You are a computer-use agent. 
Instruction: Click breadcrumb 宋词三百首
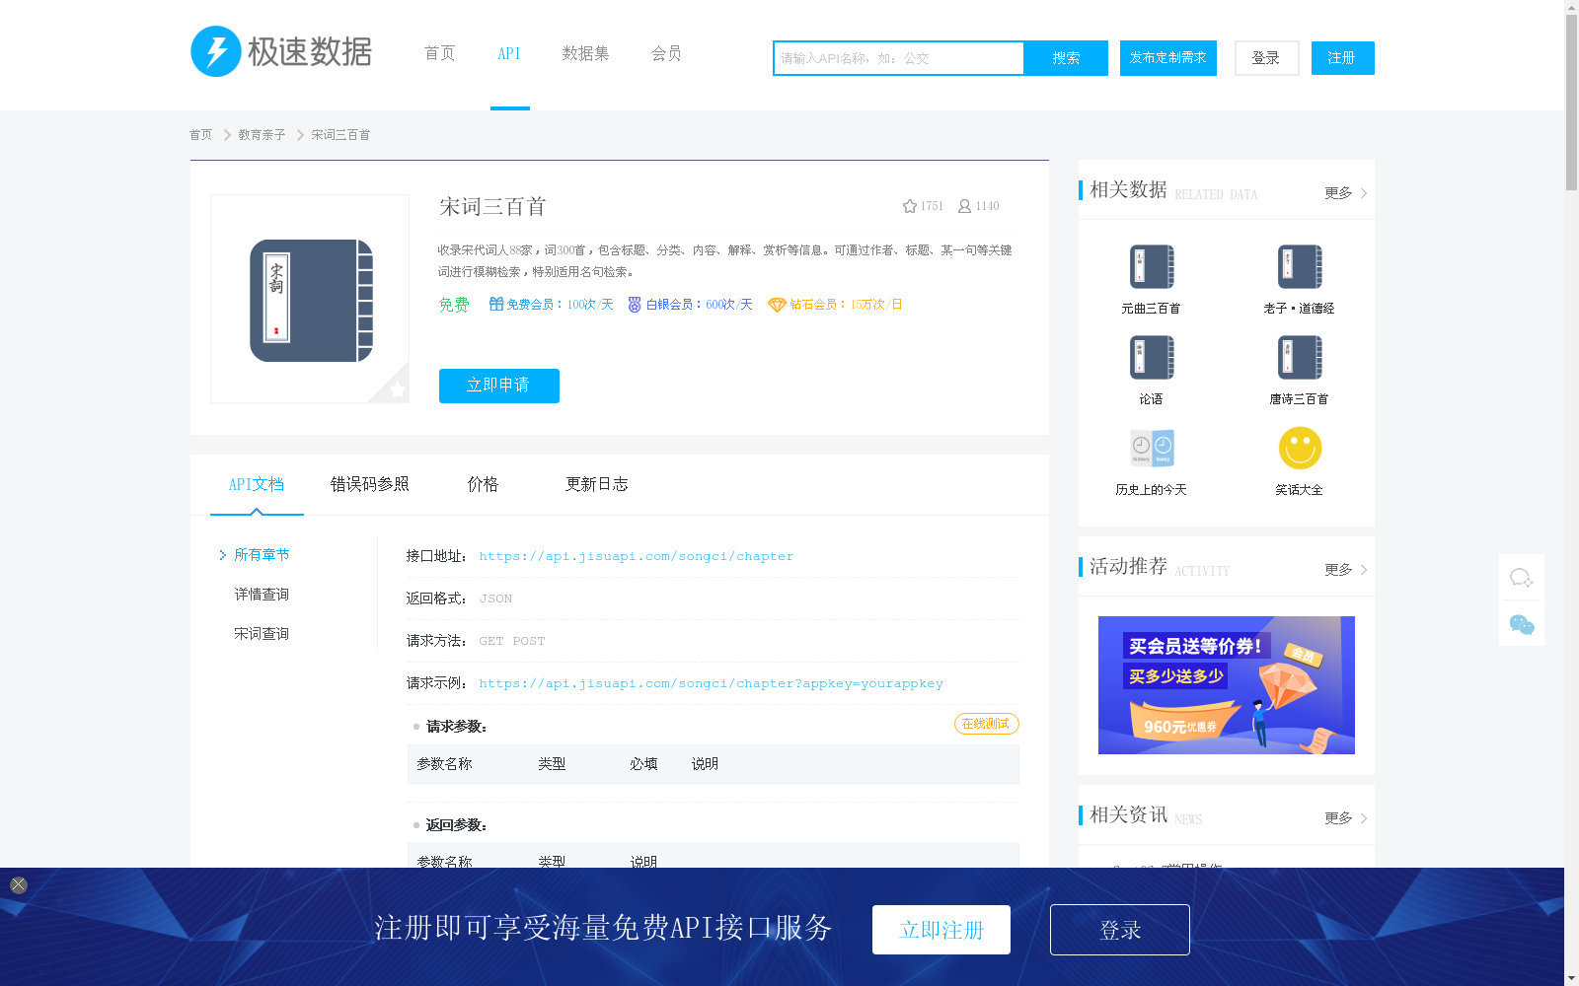340,135
